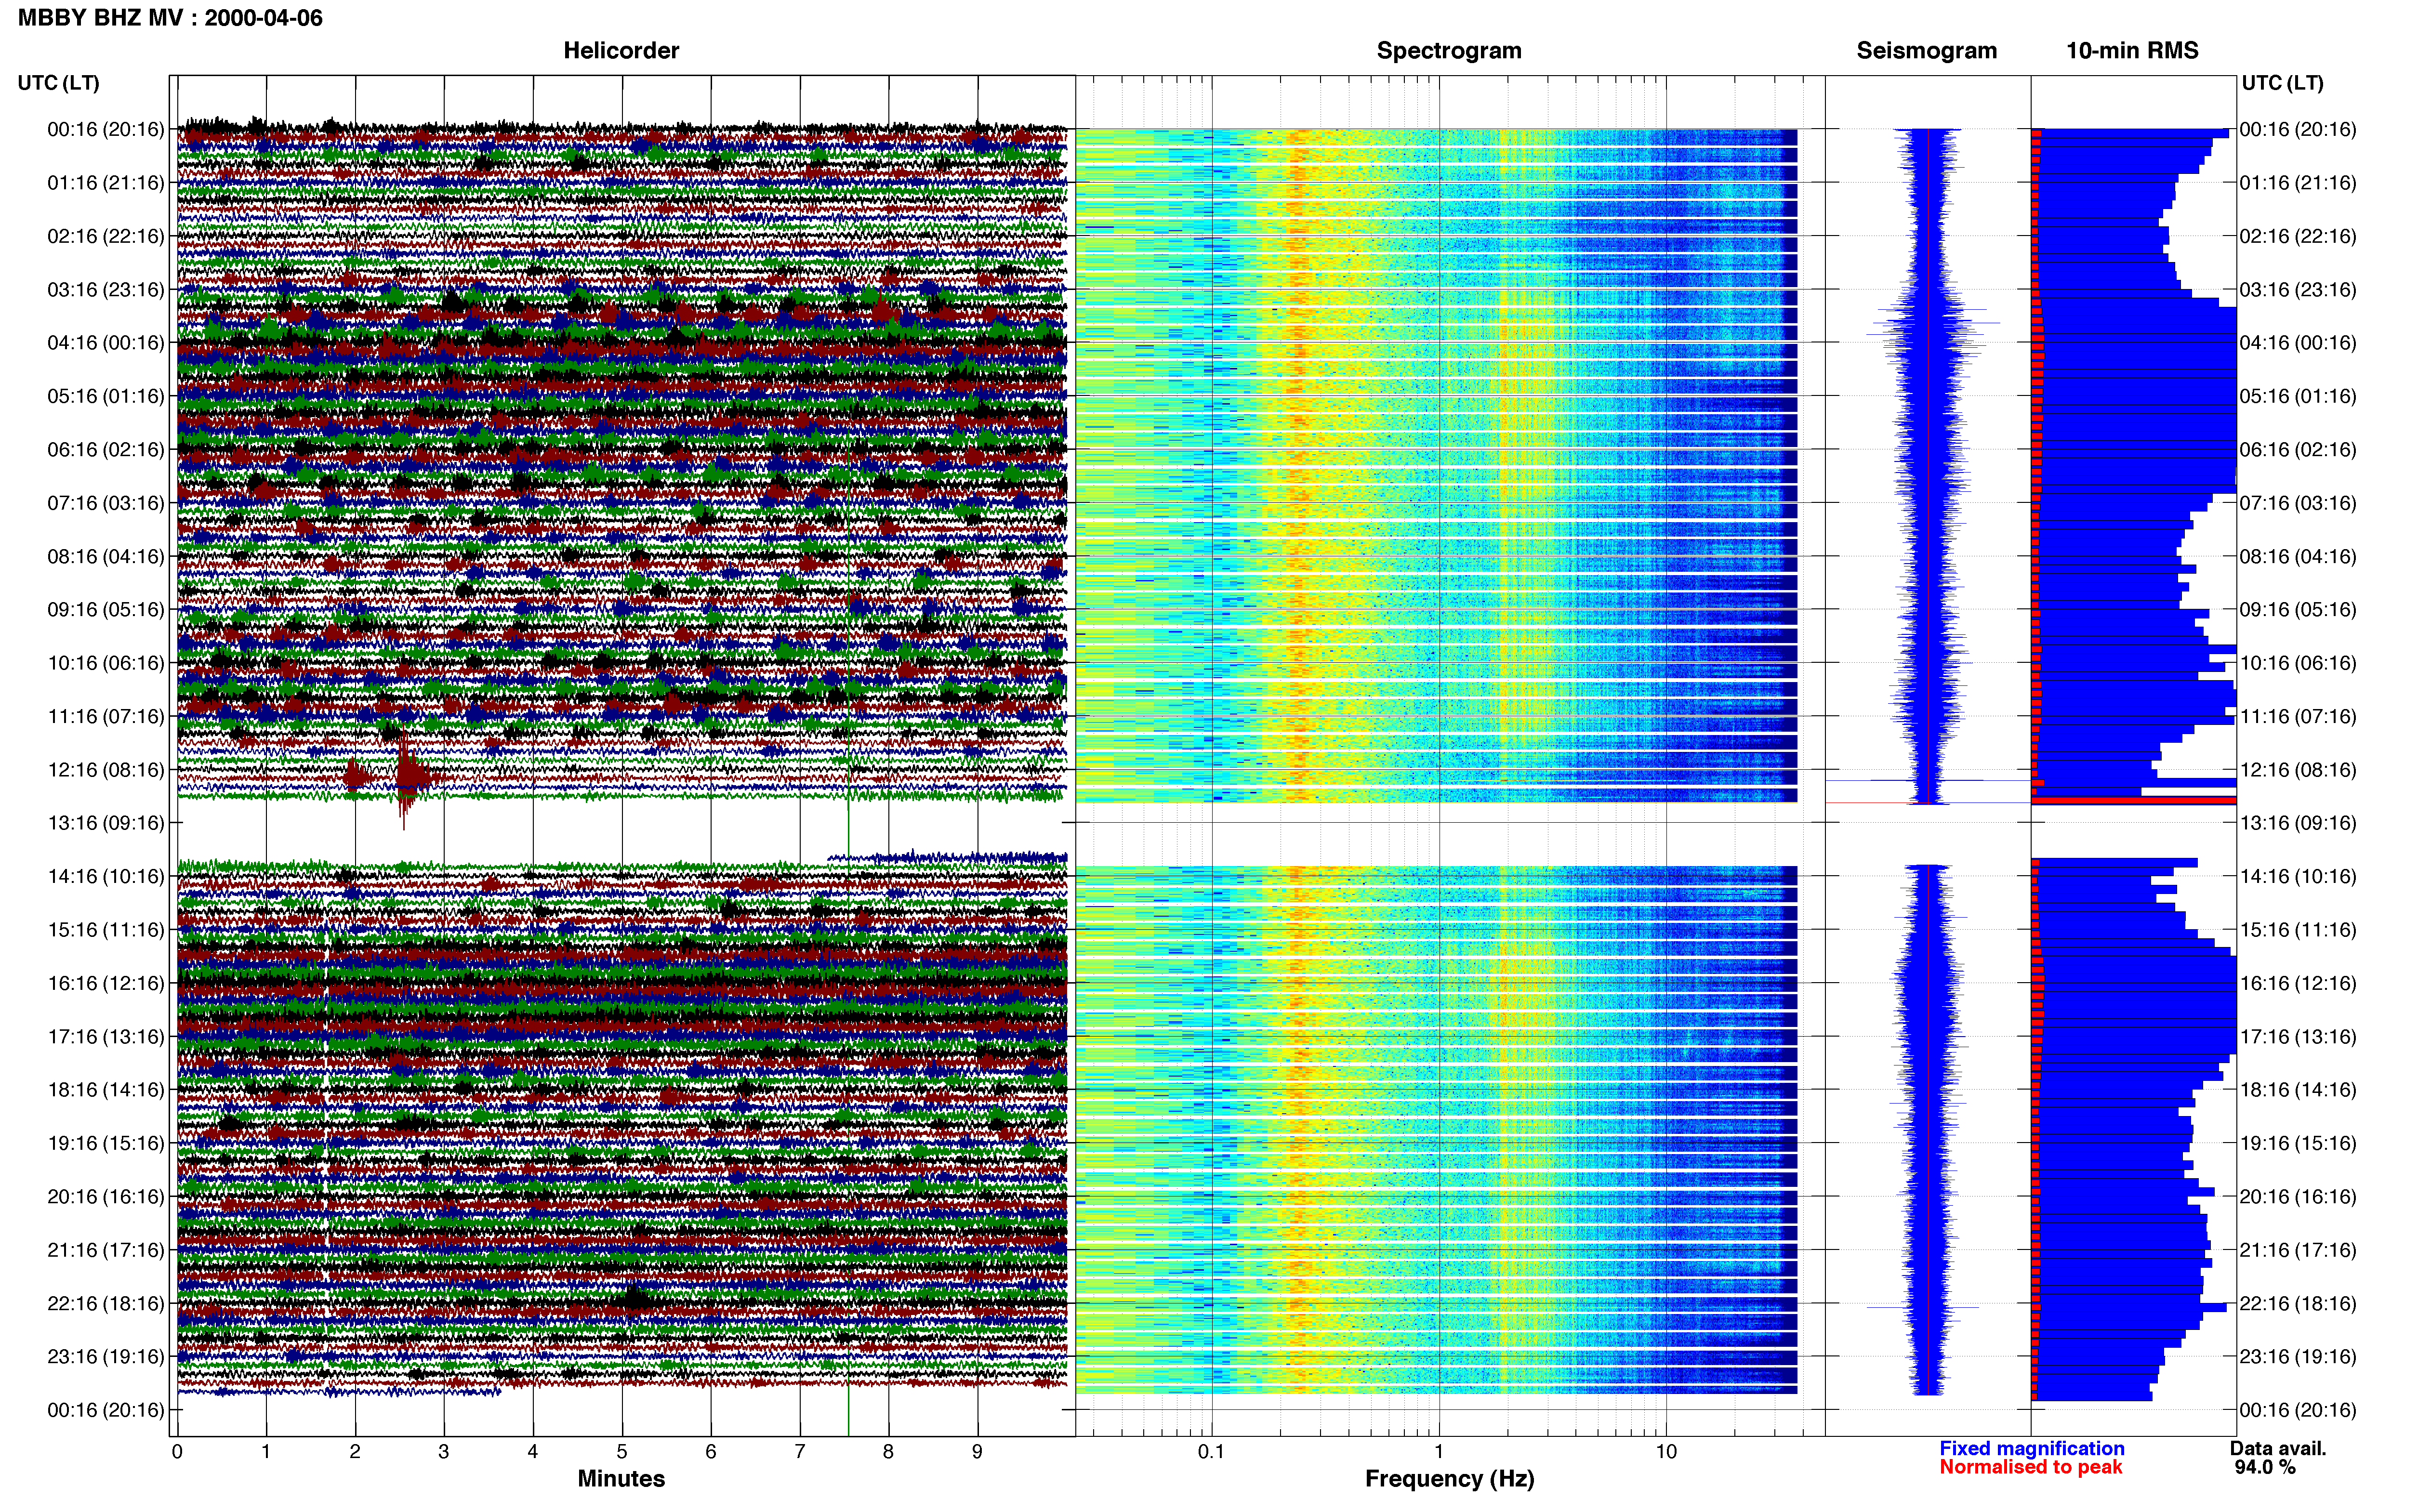Viewport: 2418px width, 1512px height.
Task: Click left time label '21:16 (17:16)'
Action: (106, 1250)
